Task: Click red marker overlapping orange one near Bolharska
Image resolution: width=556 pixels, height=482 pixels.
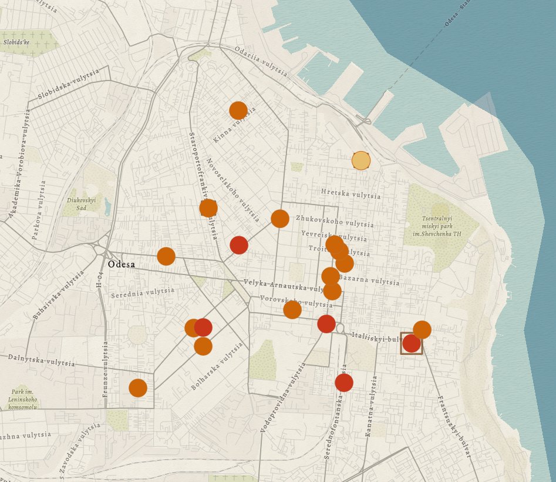Action: click(203, 327)
